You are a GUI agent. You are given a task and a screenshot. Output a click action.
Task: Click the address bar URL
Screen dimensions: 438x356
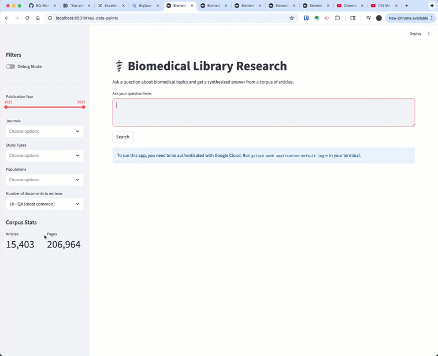tap(87, 18)
